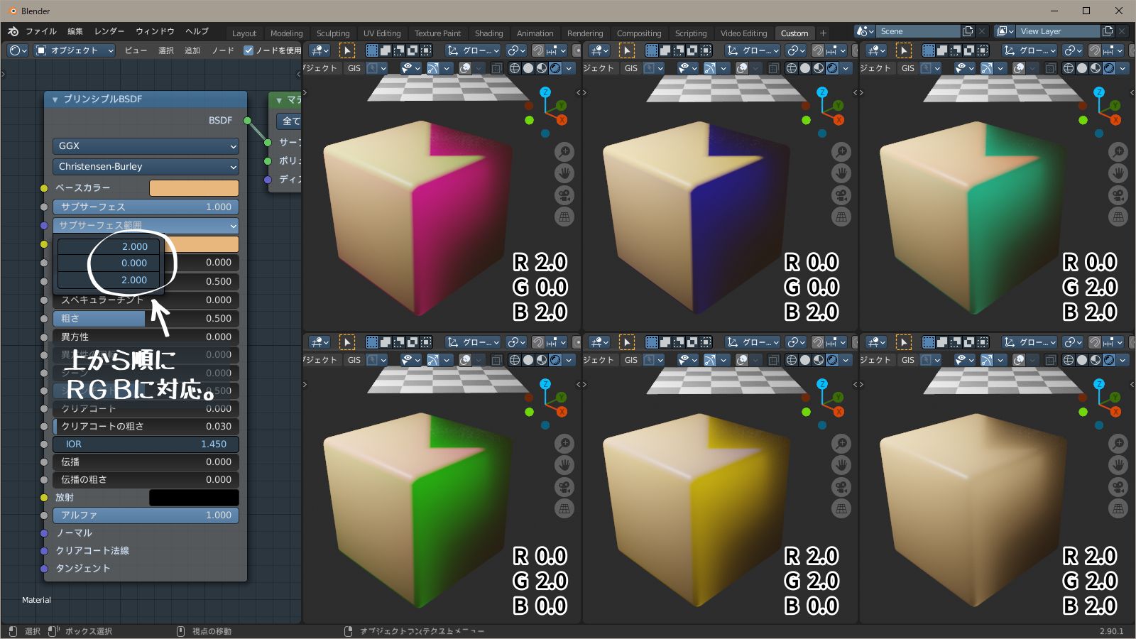Open the 編集 menu in top bar
This screenshot has width=1136, height=639.
(x=75, y=31)
